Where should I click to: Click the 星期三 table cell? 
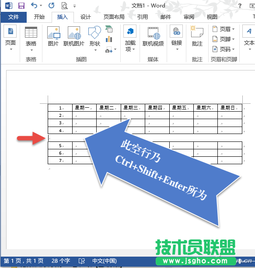click(x=133, y=108)
